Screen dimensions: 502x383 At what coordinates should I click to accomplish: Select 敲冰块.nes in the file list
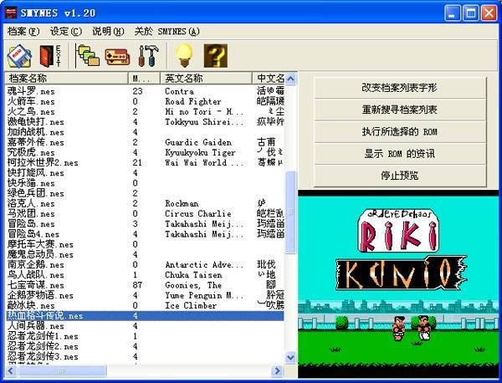click(31, 305)
